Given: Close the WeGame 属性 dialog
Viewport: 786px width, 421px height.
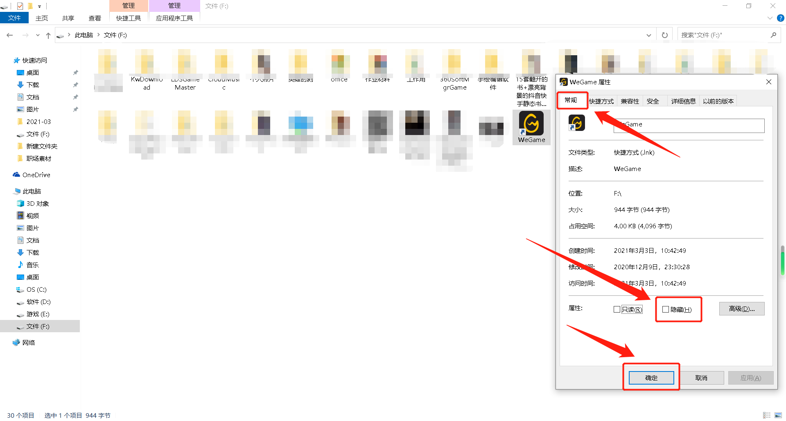Looking at the screenshot, I should coord(769,82).
